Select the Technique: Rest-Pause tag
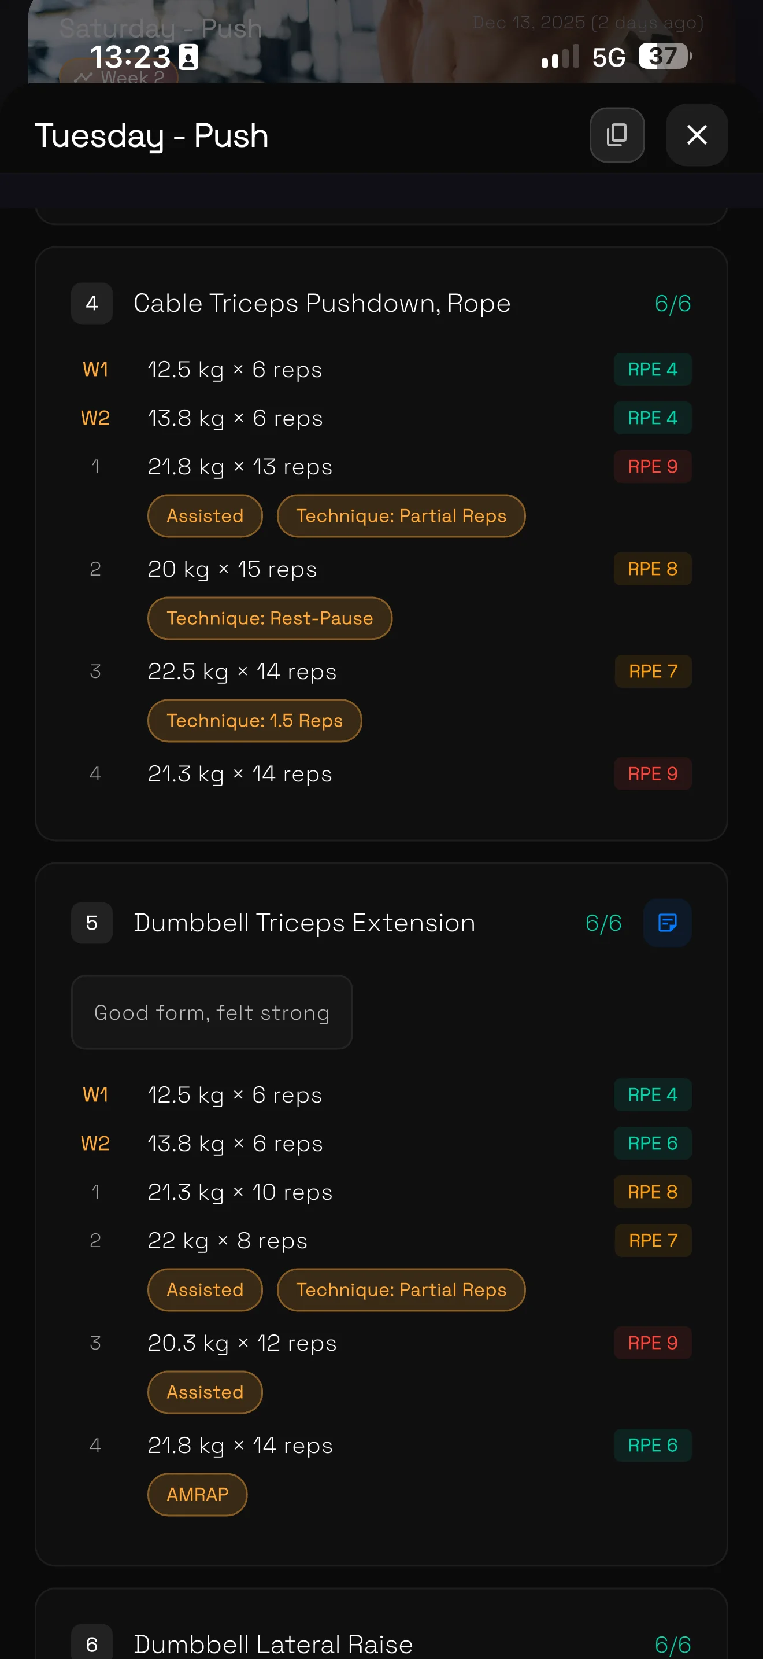This screenshot has height=1659, width=763. (x=269, y=618)
